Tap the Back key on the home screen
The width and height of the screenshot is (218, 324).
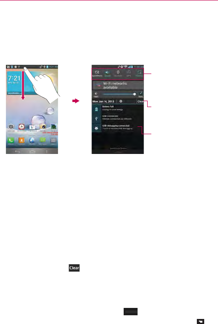17,152
